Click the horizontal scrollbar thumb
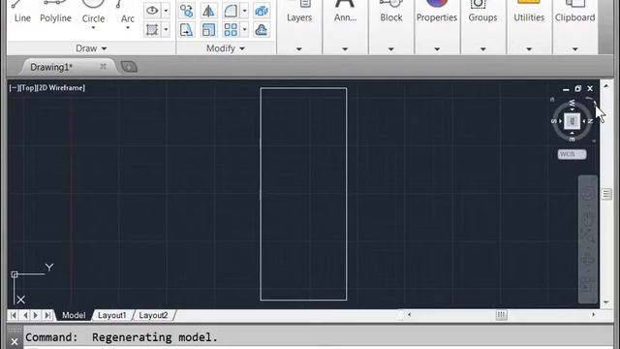 click(x=502, y=314)
